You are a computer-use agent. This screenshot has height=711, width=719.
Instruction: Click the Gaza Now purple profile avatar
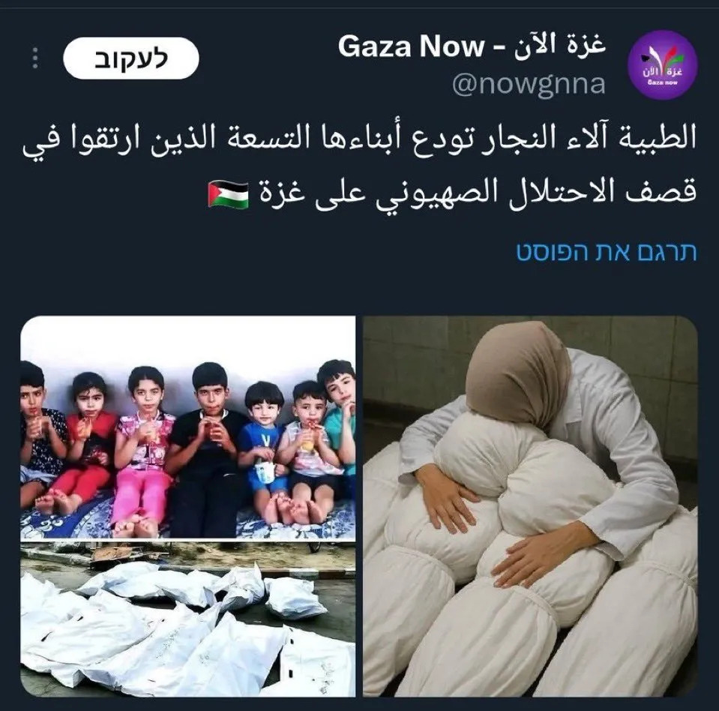pyautogui.click(x=662, y=65)
